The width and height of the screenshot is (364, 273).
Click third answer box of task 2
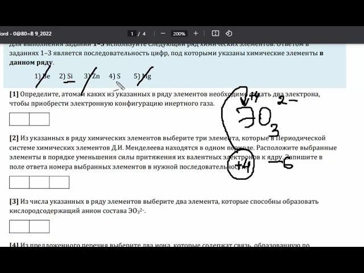(59, 182)
